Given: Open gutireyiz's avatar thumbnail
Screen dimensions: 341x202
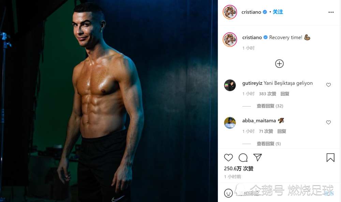Looking at the screenshot, I should (x=230, y=85).
